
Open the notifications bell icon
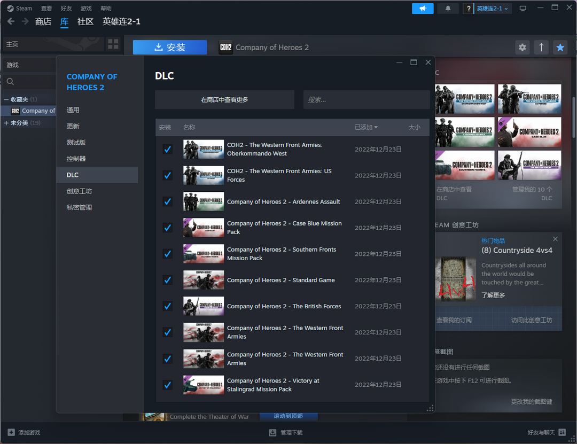click(x=448, y=9)
